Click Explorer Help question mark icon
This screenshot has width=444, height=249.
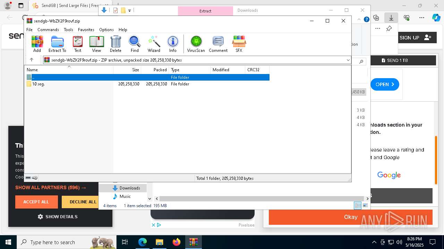pos(366,20)
